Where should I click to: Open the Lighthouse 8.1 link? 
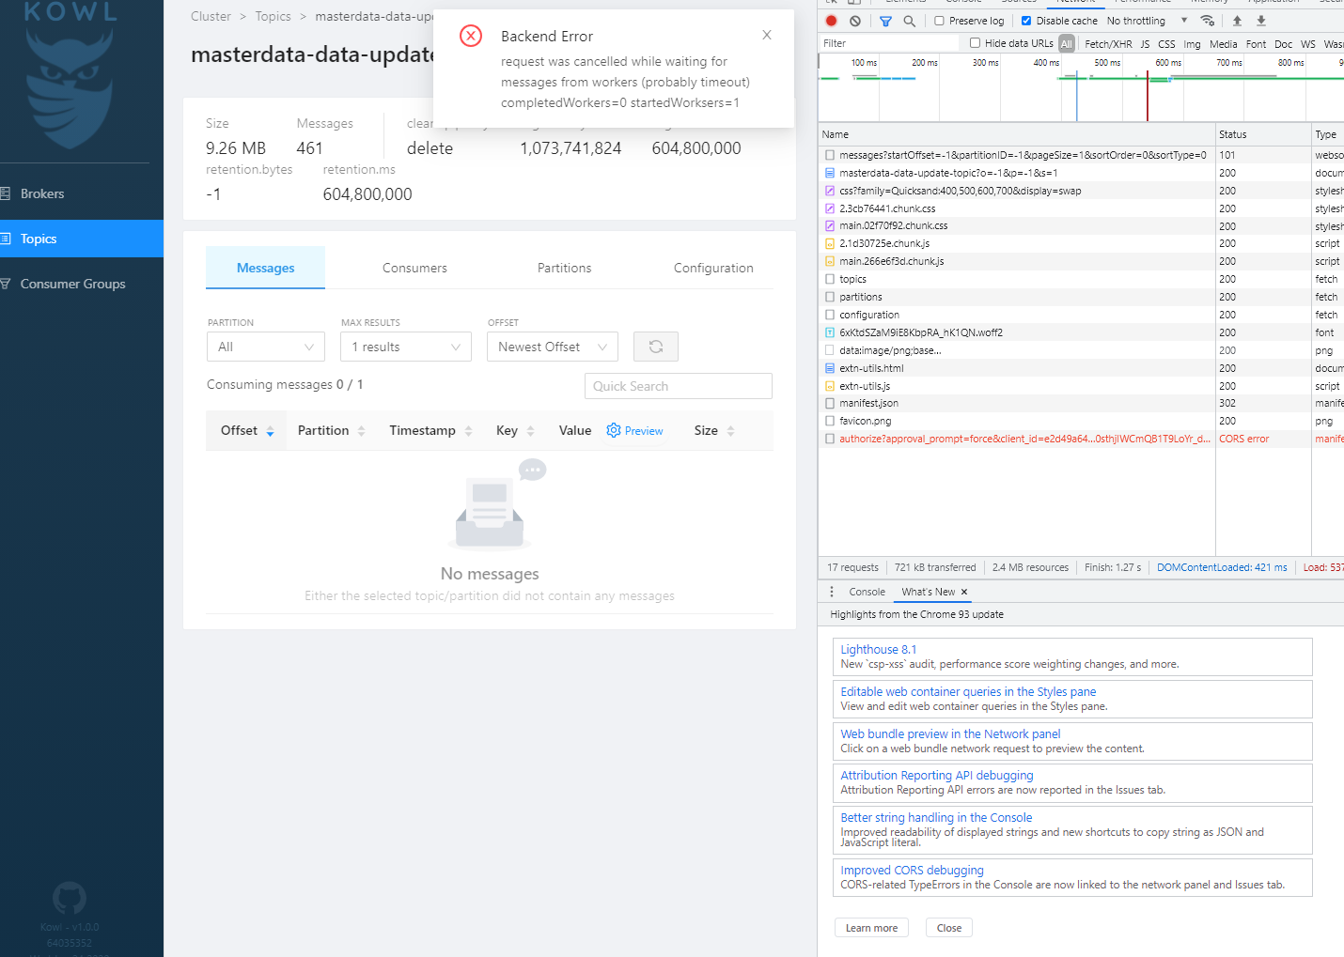pos(878,649)
